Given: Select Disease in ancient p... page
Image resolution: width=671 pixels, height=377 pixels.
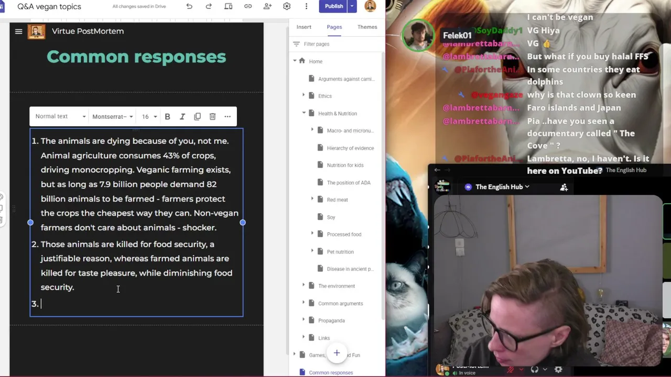Looking at the screenshot, I should (x=350, y=269).
